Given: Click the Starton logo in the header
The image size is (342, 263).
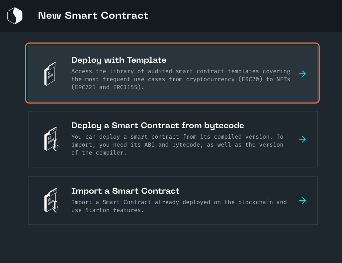Looking at the screenshot, I should [15, 15].
